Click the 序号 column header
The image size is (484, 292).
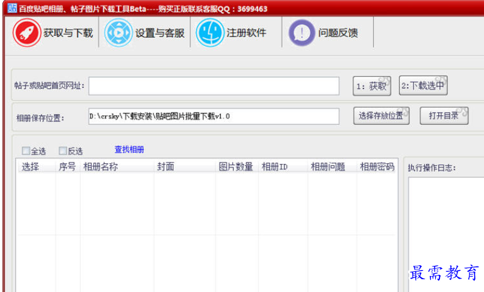click(68, 167)
